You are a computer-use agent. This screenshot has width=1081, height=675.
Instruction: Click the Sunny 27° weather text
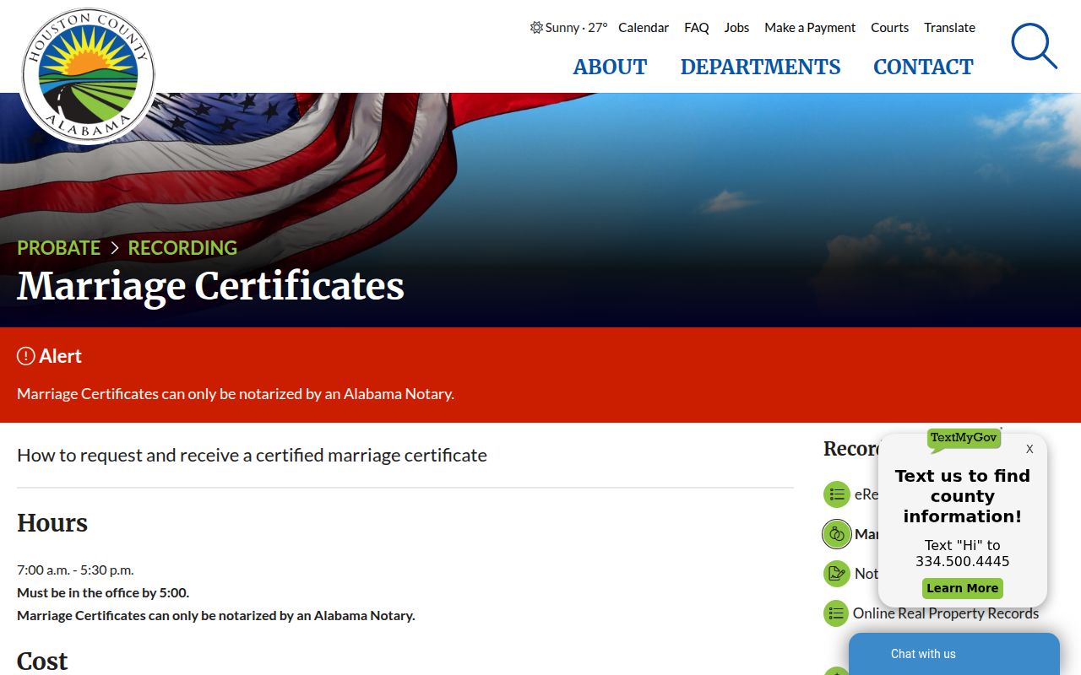click(576, 28)
